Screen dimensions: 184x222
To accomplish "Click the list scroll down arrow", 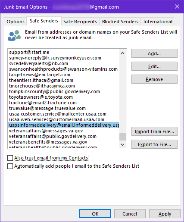I will point(122,145).
